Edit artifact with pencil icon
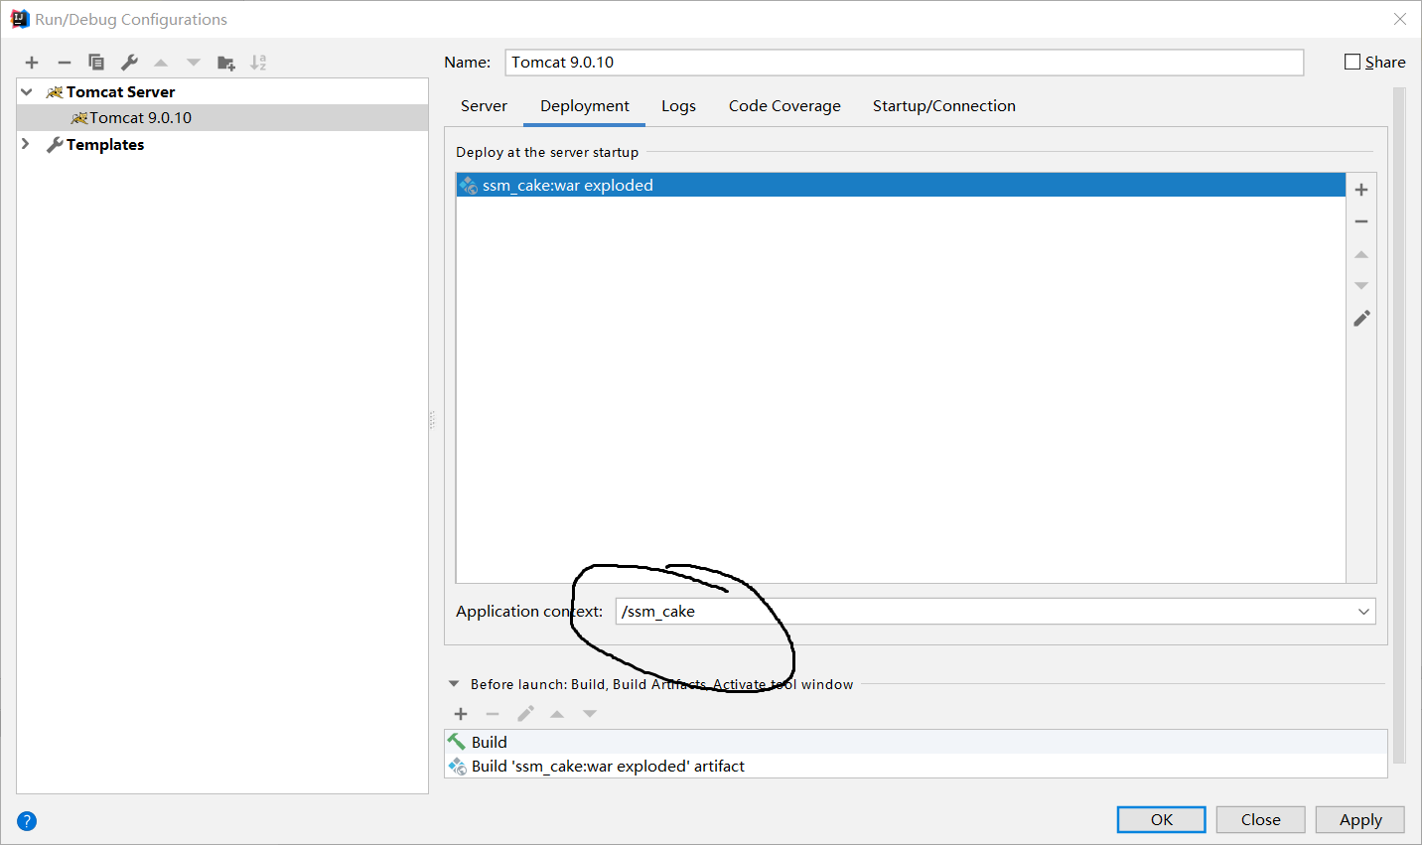Viewport: 1422px width, 845px height. (x=1361, y=318)
